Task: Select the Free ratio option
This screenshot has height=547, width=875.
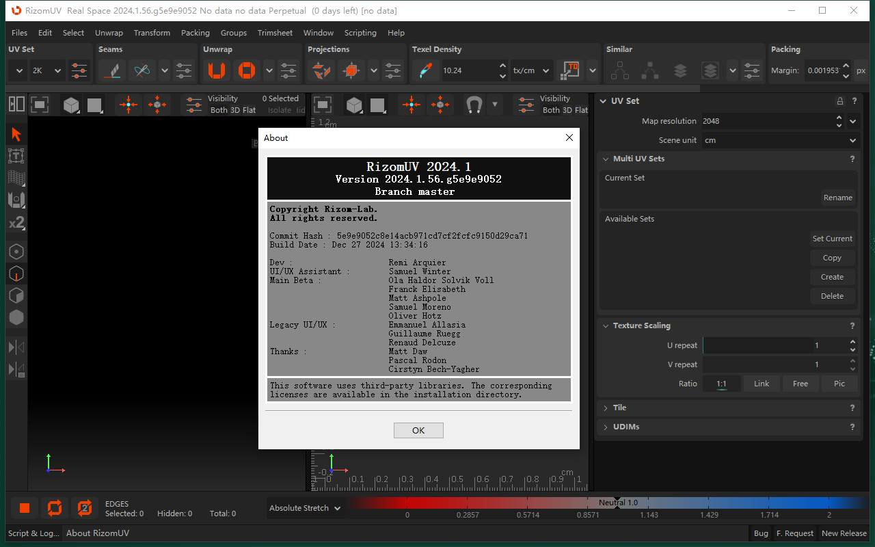Action: [x=800, y=384]
